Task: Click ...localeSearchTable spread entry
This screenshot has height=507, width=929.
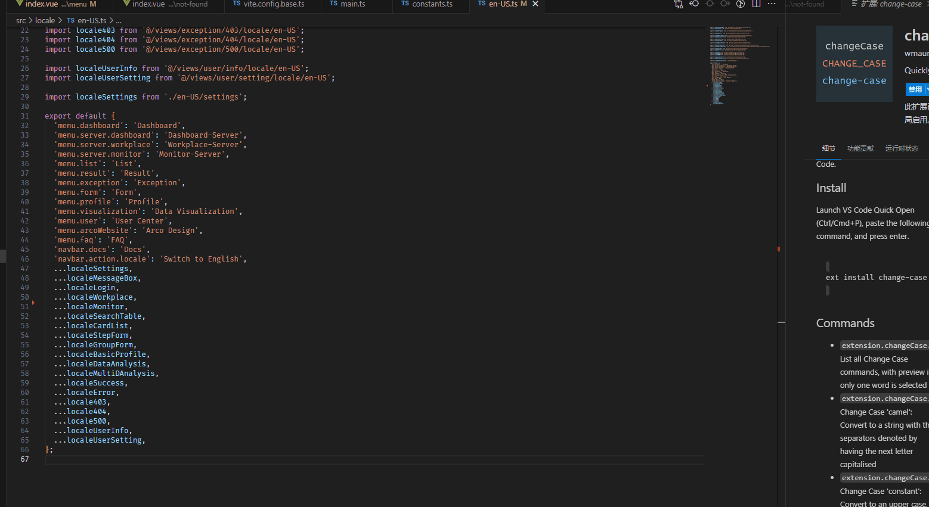Action: 100,316
